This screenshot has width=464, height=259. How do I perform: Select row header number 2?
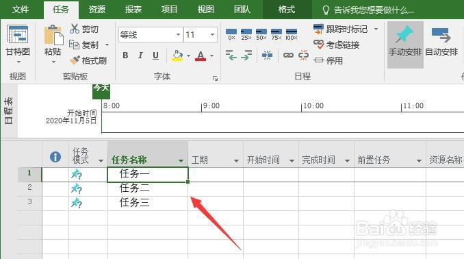coord(29,188)
